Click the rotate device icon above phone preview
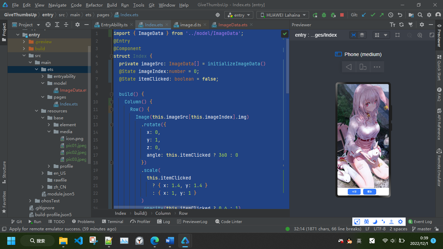443x249 pixels. [x=363, y=67]
